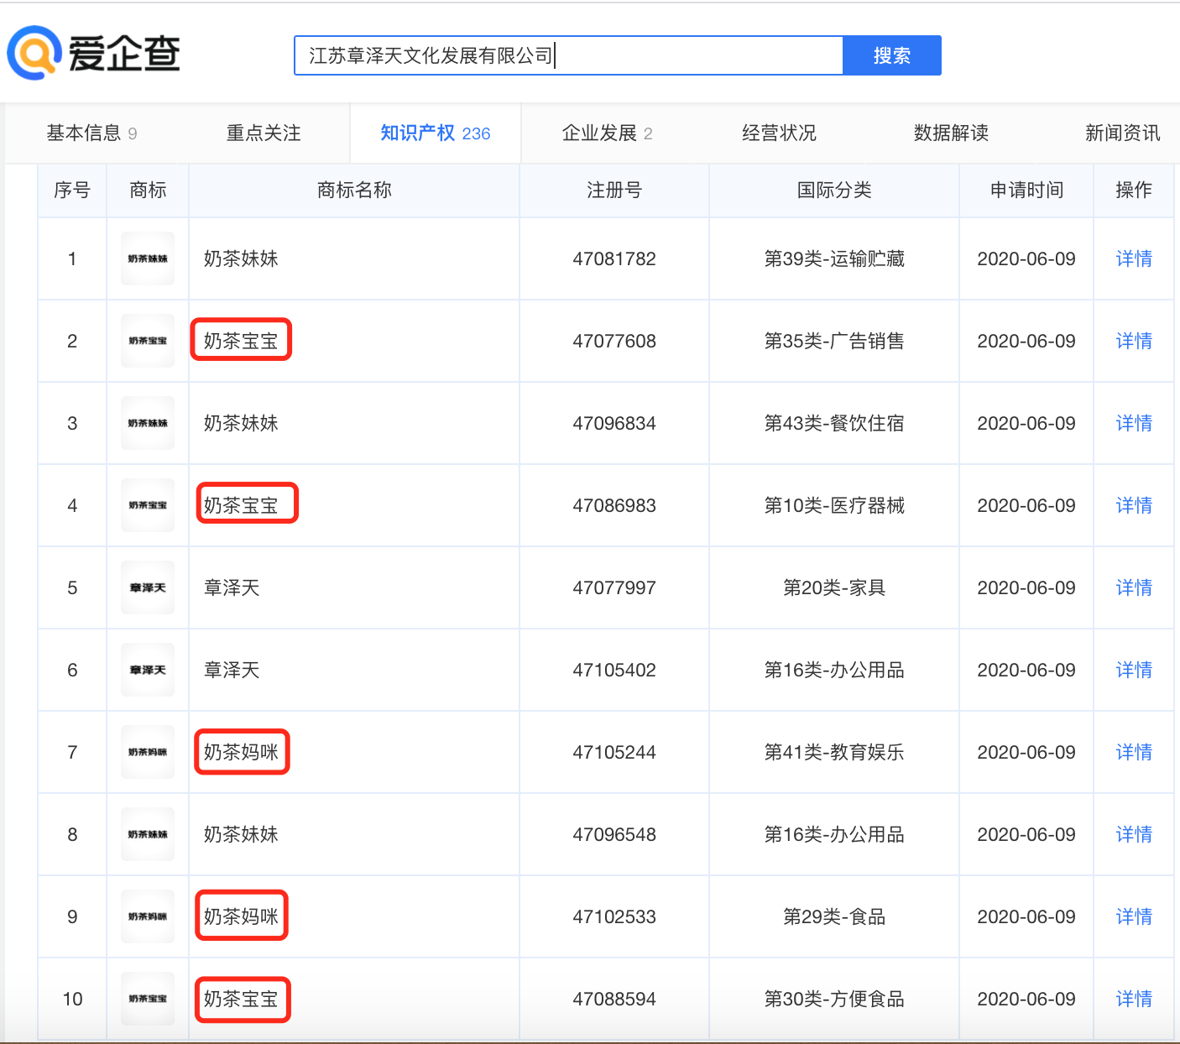
Task: Open the 基本信息 tab
Action: [91, 133]
